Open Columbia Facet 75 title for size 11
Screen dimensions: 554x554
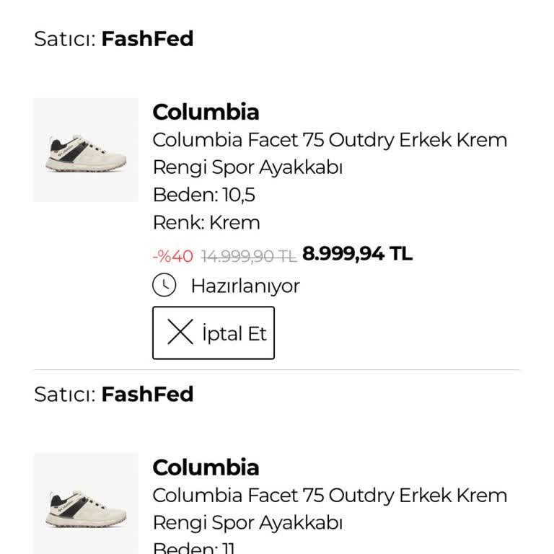(x=330, y=509)
